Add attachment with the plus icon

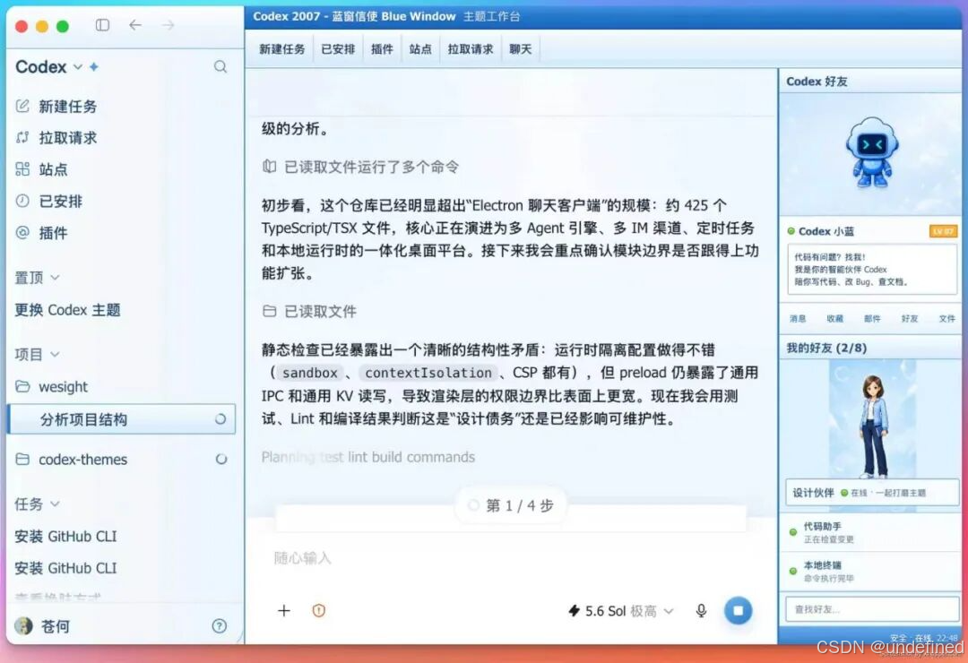pos(284,610)
